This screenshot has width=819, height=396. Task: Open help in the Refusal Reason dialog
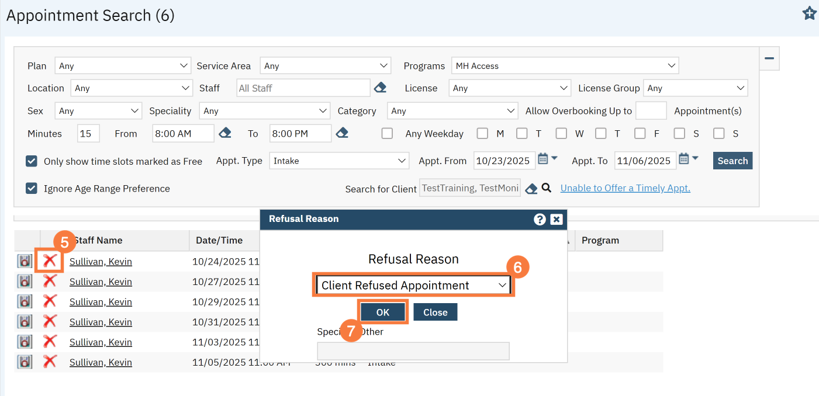pos(540,219)
